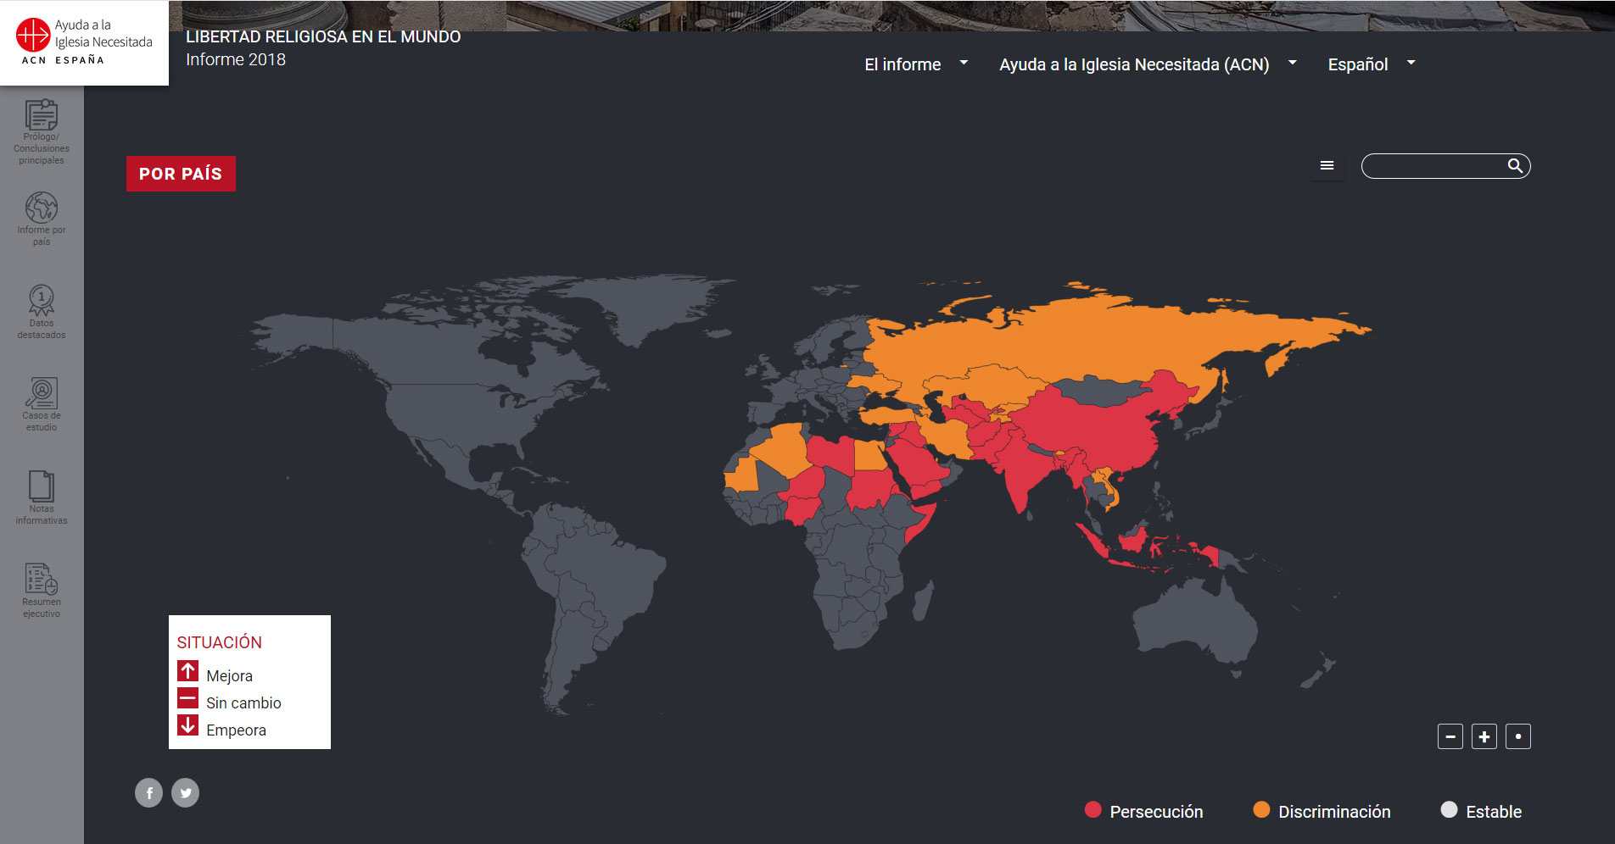Viewport: 1615px width, 844px height.
Task: Open the Español language dropdown
Action: [x=1371, y=64]
